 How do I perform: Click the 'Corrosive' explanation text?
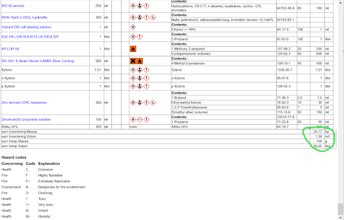click(x=45, y=170)
